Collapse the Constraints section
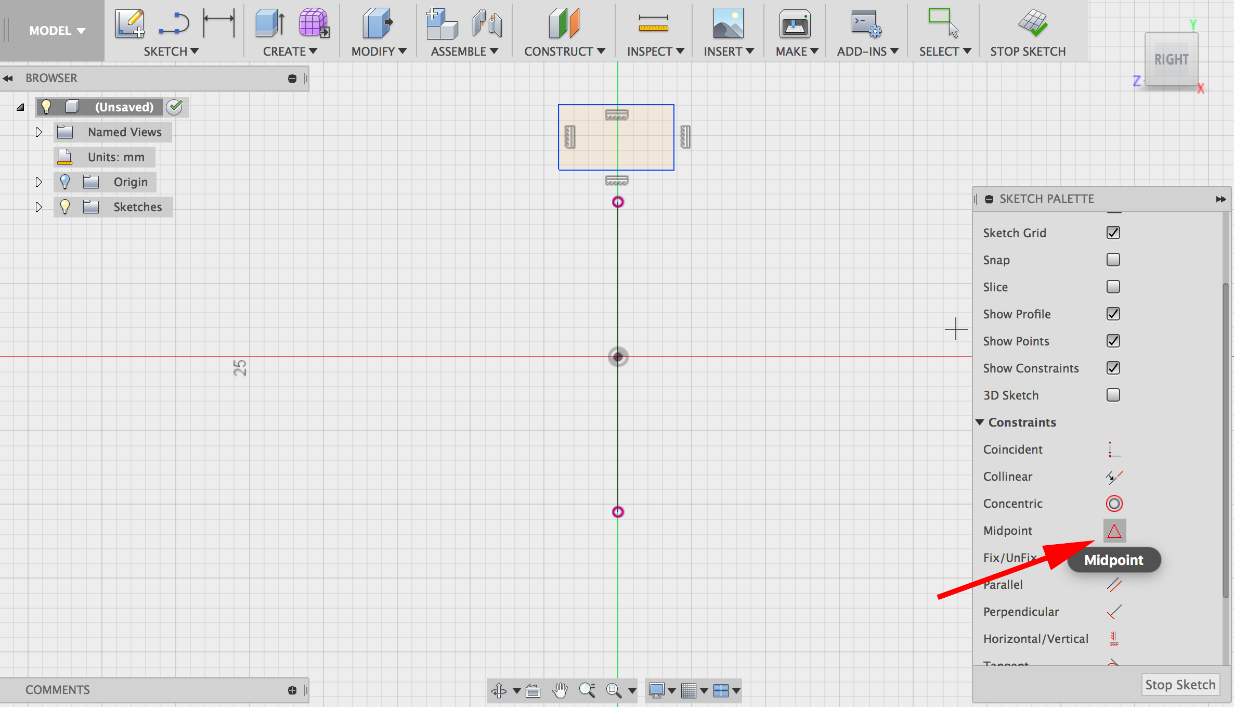 pyautogui.click(x=980, y=422)
